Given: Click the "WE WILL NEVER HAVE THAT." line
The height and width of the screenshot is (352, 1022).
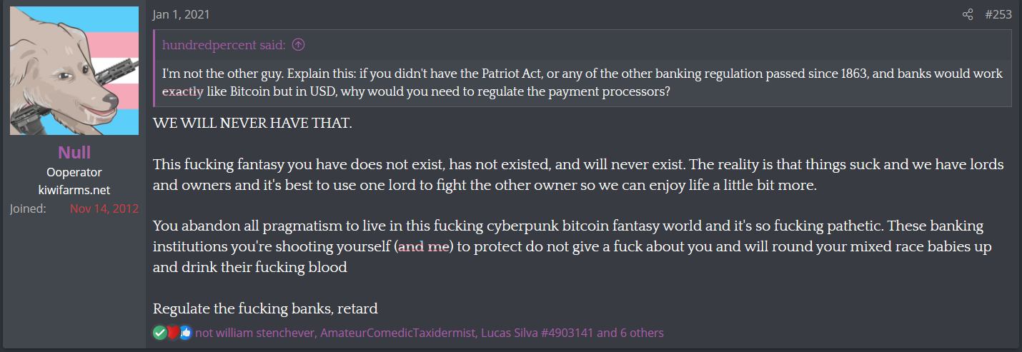Looking at the screenshot, I should point(252,123).
